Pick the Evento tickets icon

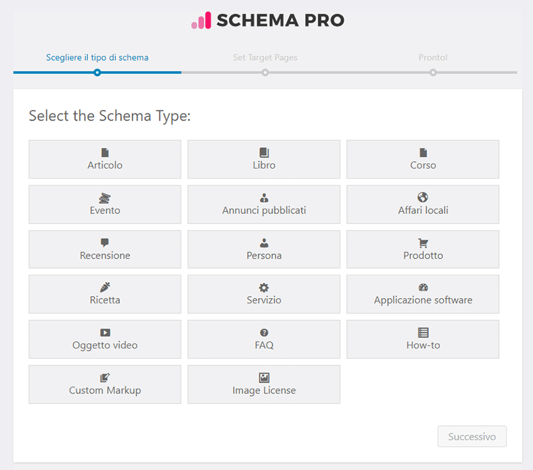[x=105, y=198]
